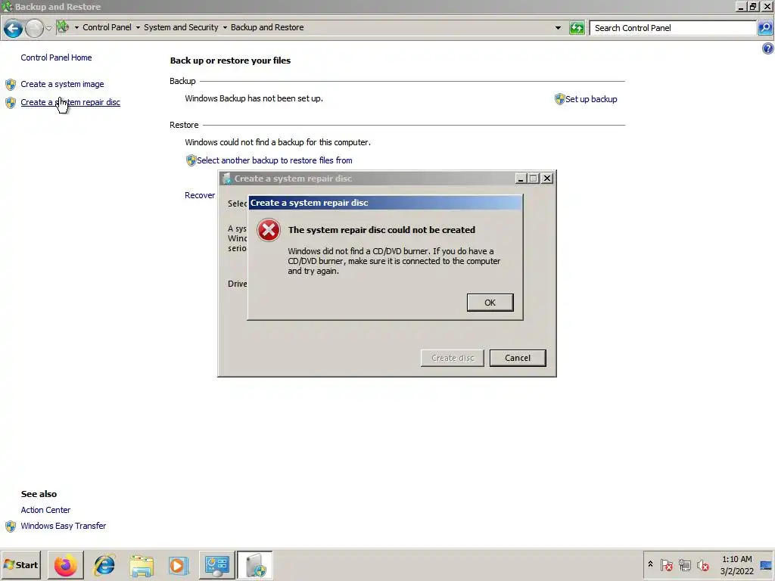Screen dimensions: 775x581
Task: Open Windows Explorer folder taskbar icon
Action: pyautogui.click(x=142, y=565)
